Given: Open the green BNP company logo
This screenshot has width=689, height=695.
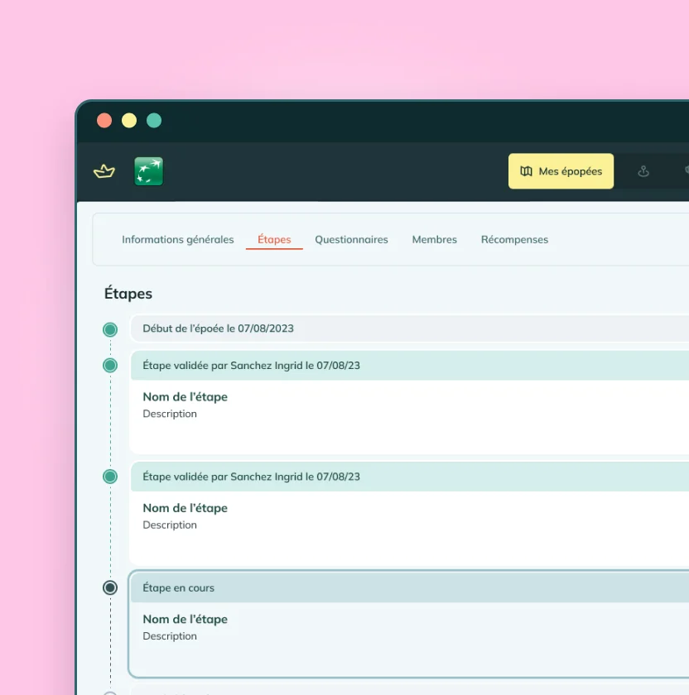Looking at the screenshot, I should [x=148, y=171].
